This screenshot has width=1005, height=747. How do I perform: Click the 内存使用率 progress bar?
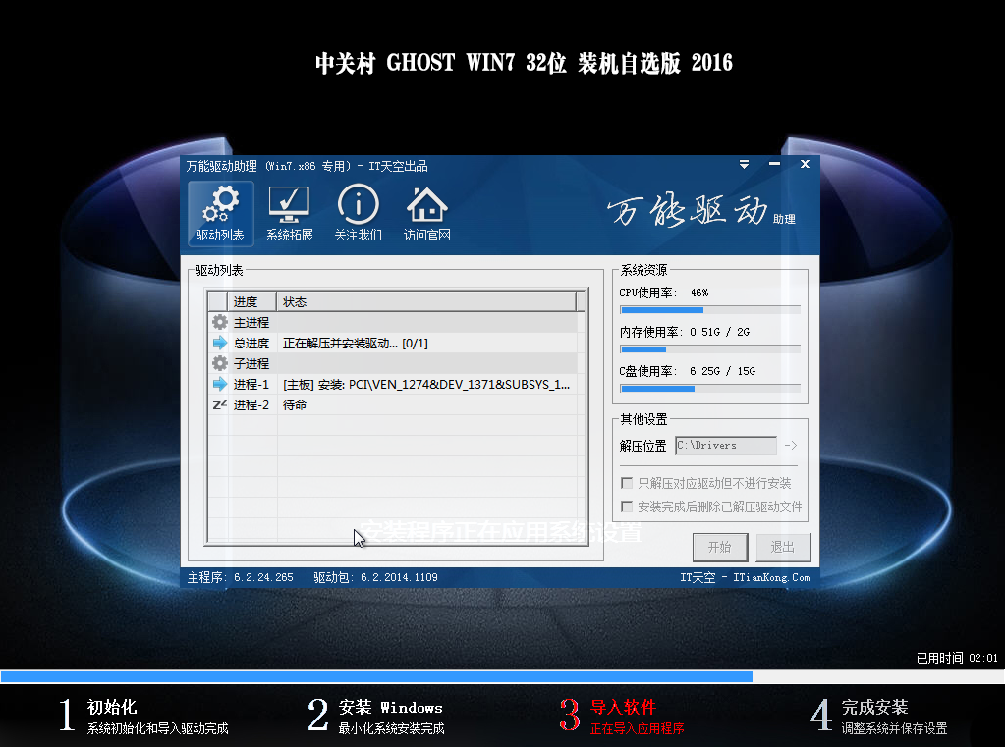coord(710,349)
